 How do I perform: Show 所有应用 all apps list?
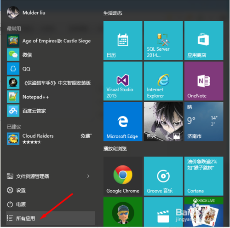pyautogui.click(x=51, y=218)
